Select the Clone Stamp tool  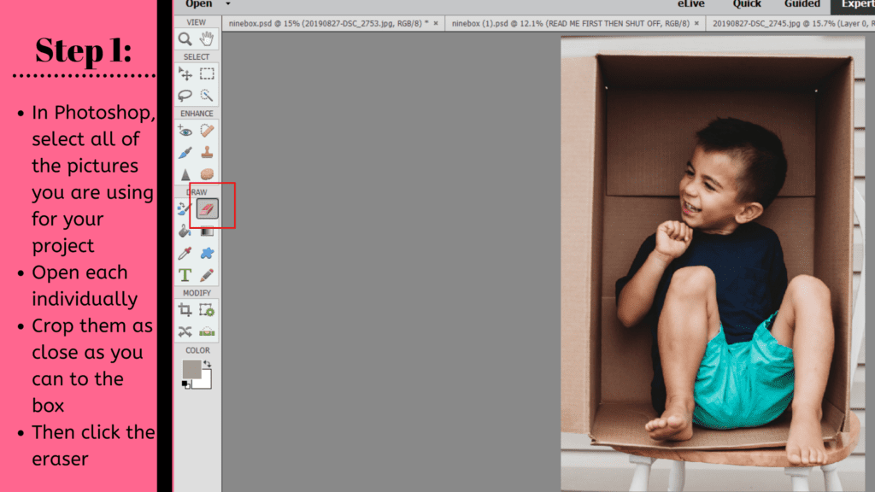[207, 151]
